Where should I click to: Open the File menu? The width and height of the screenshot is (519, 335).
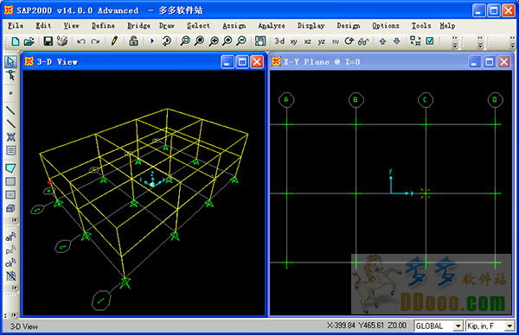pyautogui.click(x=16, y=26)
